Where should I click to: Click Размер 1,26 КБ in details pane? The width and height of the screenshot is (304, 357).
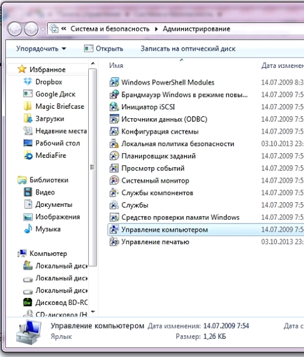pyautogui.click(x=200, y=336)
